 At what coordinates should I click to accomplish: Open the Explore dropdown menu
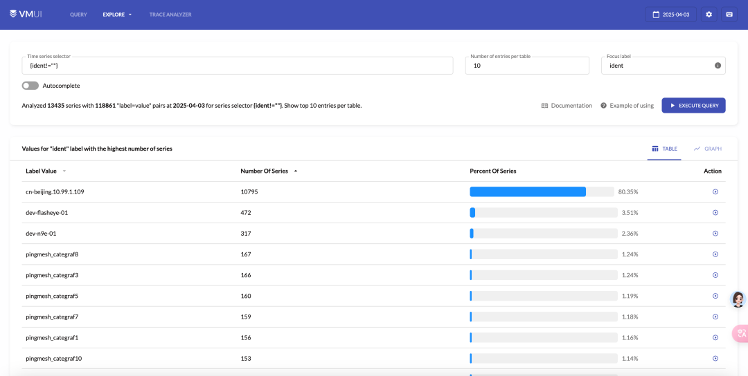(x=117, y=15)
